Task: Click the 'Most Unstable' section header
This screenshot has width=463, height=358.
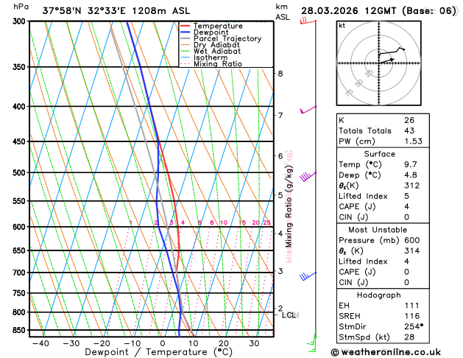Action: point(378,230)
